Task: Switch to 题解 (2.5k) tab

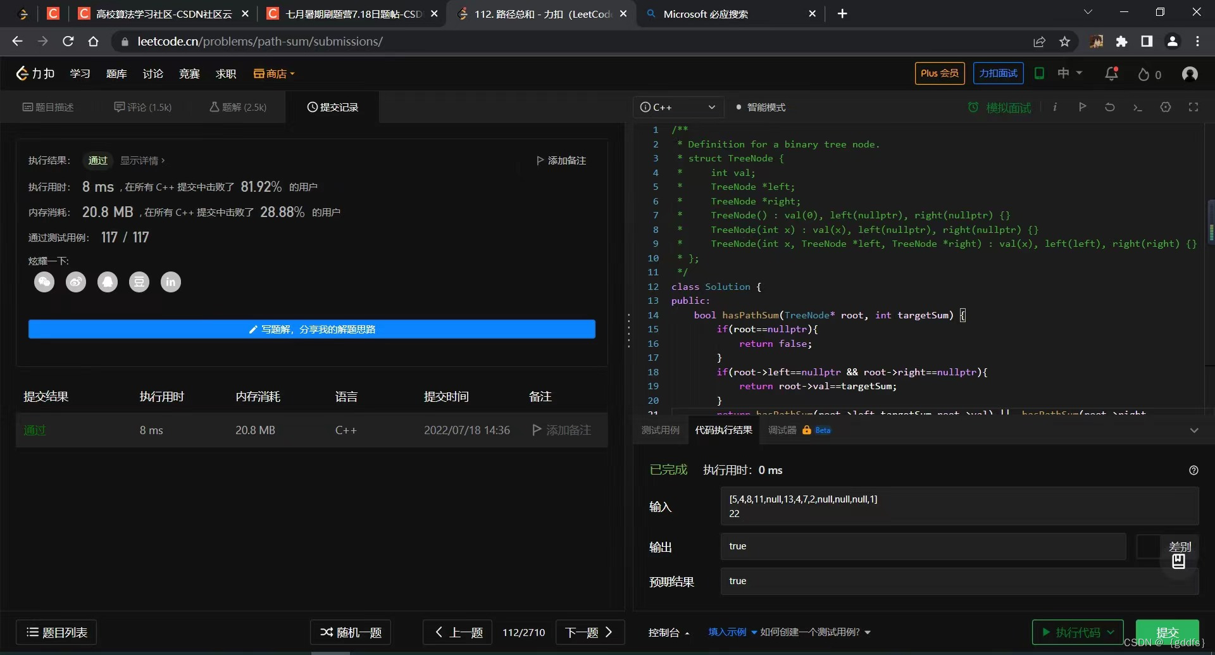Action: point(238,107)
